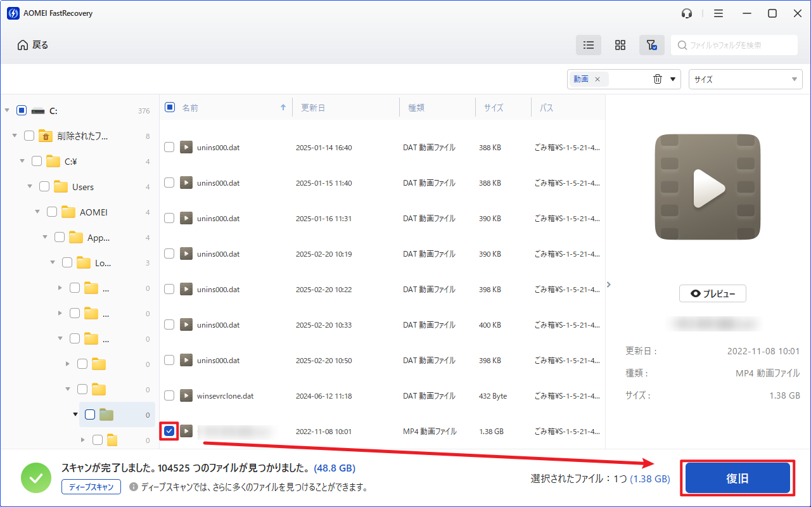811x507 pixels.
Task: Collapse the preview panel arrow
Action: (609, 285)
